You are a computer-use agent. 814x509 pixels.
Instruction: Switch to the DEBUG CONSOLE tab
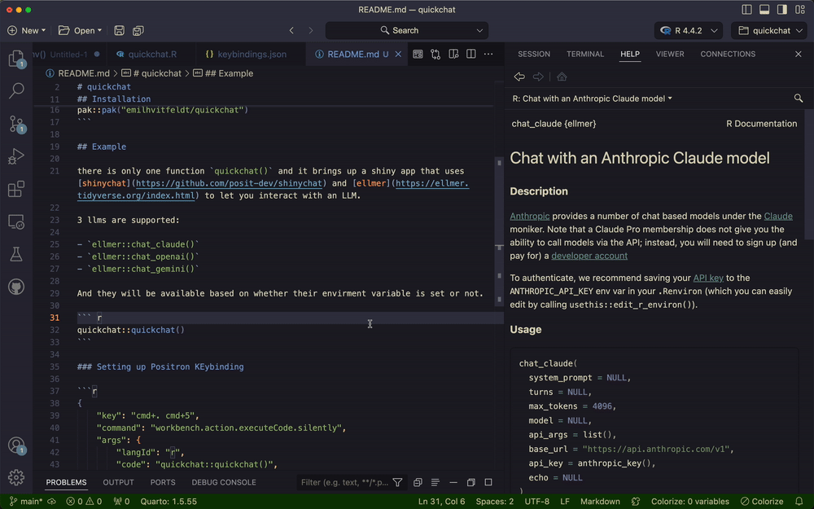coord(224,482)
